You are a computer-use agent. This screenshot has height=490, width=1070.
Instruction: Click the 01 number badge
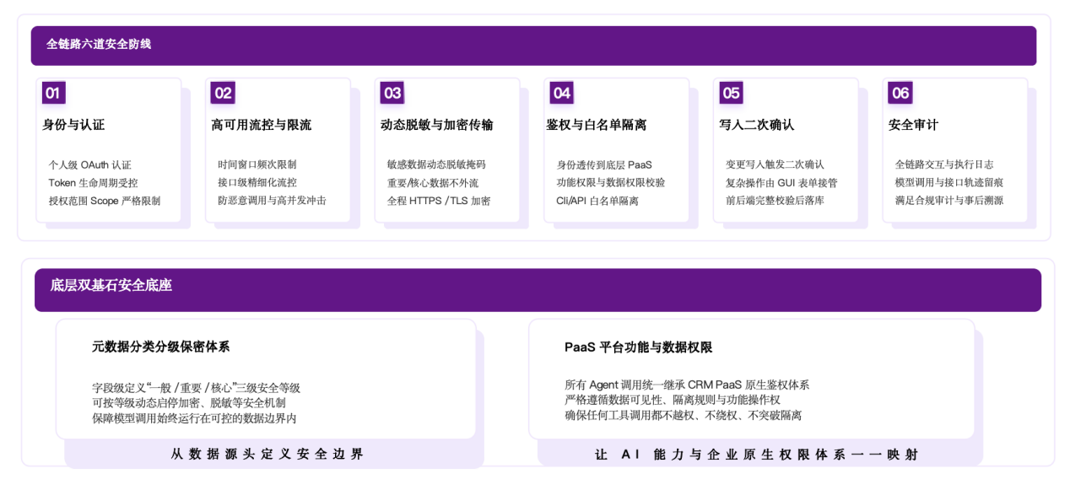[x=53, y=93]
